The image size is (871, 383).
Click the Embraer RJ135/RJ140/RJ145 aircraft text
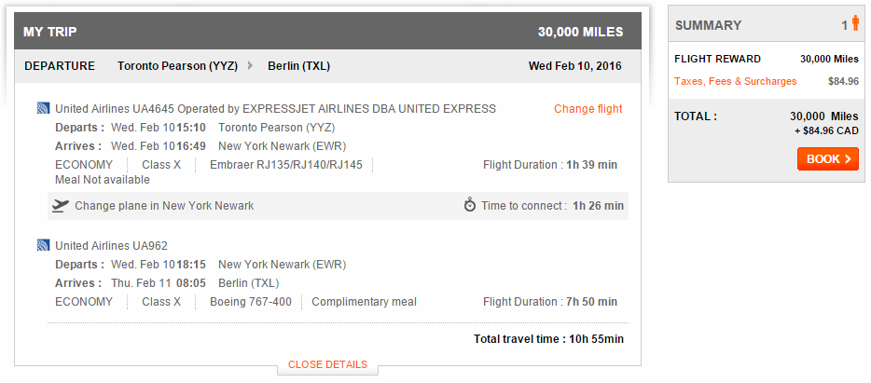click(285, 165)
